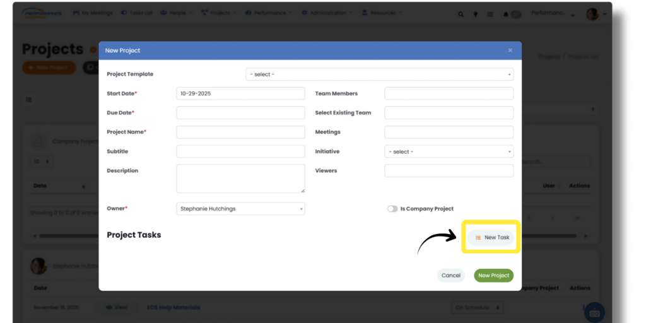Viewport: 646px width, 323px height.
Task: Open the Owner dropdown showing Stephanie Hutchings
Action: coord(240,209)
